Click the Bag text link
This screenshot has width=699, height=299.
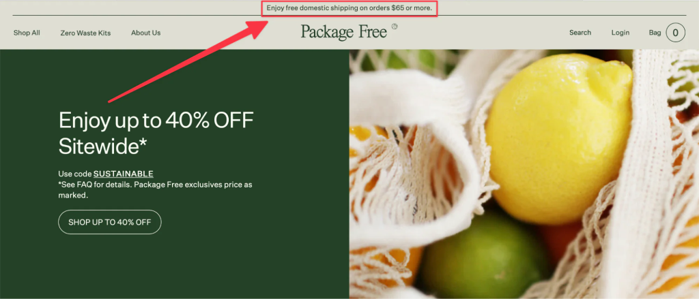(655, 33)
